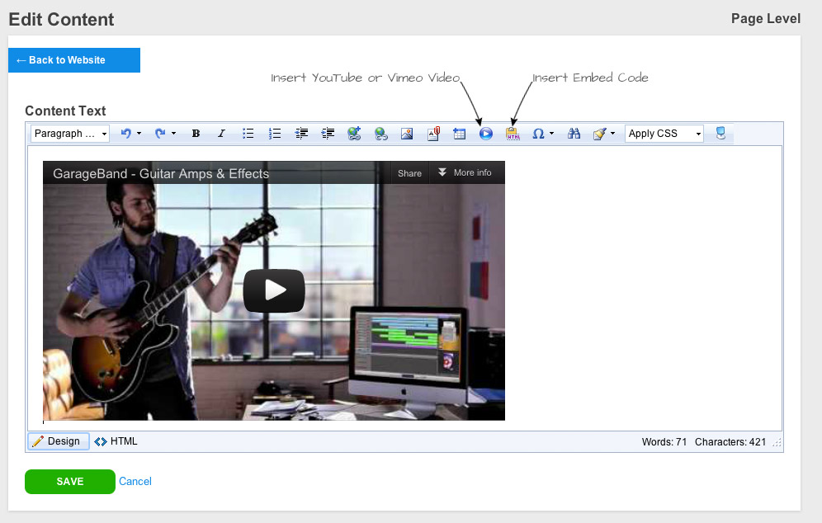This screenshot has height=523, width=822.
Task: Open the image manager icon
Action: pyautogui.click(x=407, y=134)
